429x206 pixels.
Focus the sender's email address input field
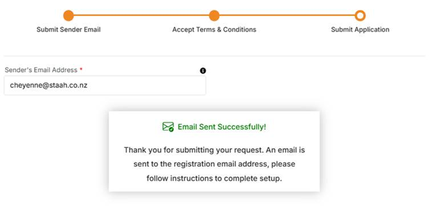98,85
